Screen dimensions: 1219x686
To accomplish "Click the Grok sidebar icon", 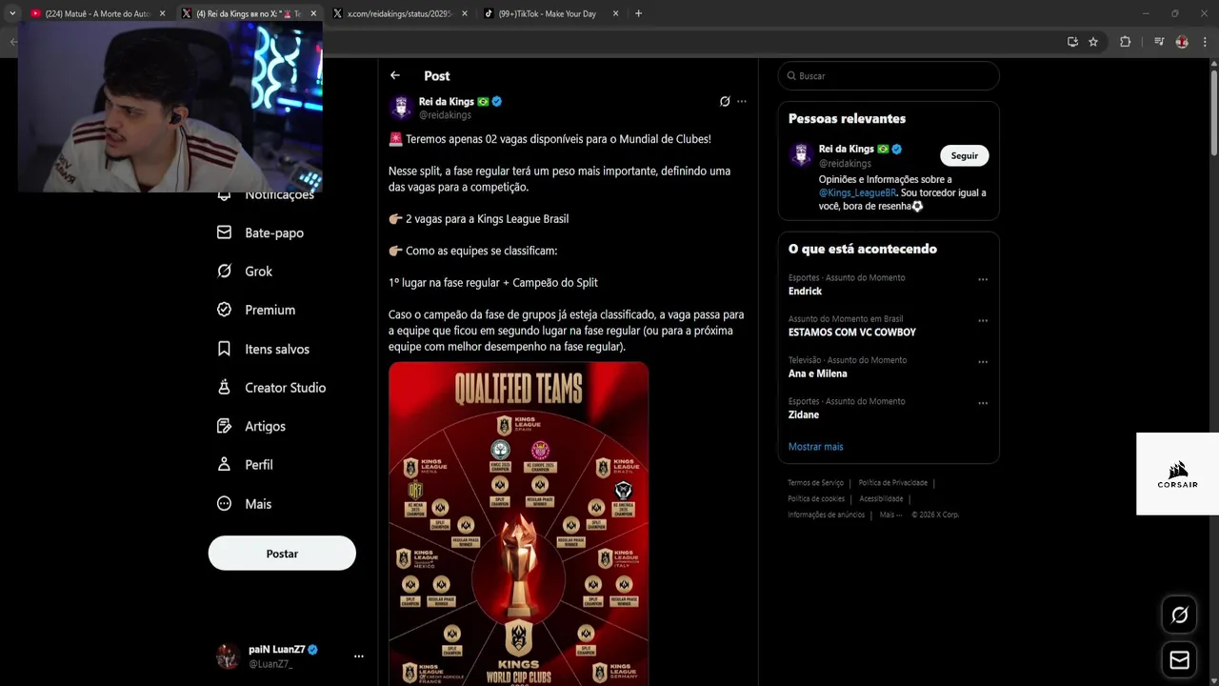I will (224, 272).
